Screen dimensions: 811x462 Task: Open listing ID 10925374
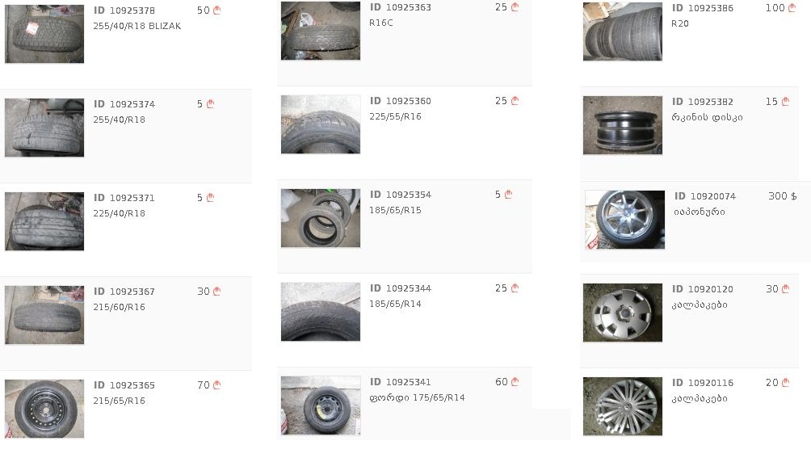pos(124,104)
